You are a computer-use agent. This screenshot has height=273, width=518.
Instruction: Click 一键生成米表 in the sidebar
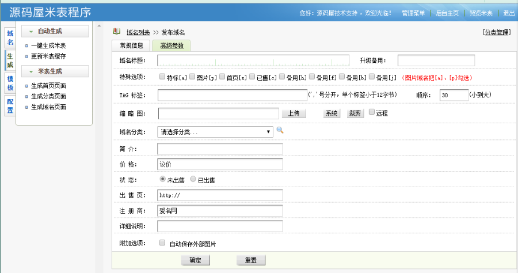48,46
